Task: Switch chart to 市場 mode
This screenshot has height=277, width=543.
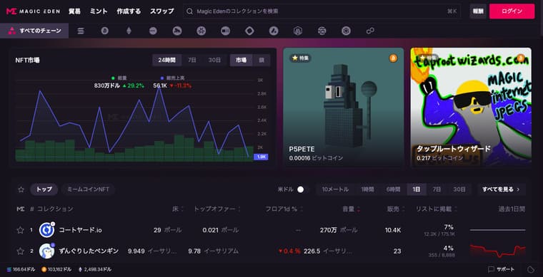Action: [x=241, y=60]
